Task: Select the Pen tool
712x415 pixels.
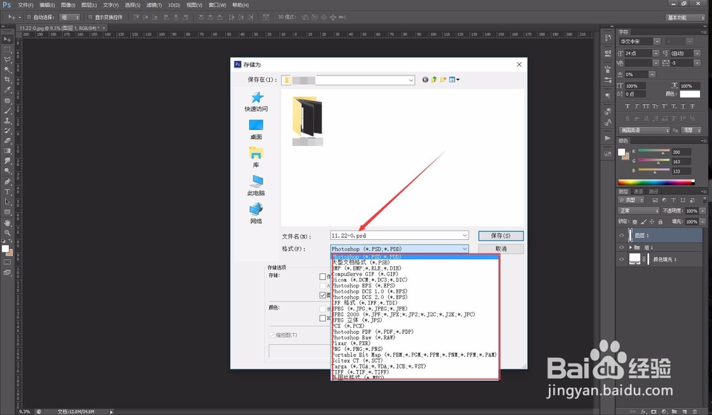Action: [x=7, y=182]
